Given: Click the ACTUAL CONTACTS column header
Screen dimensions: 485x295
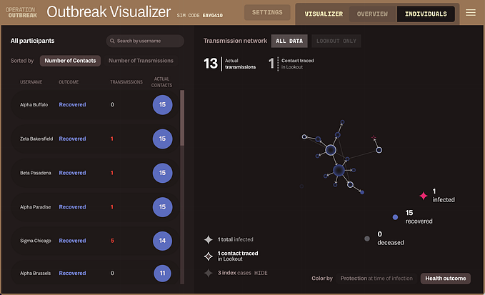Looking at the screenshot, I should click(161, 82).
